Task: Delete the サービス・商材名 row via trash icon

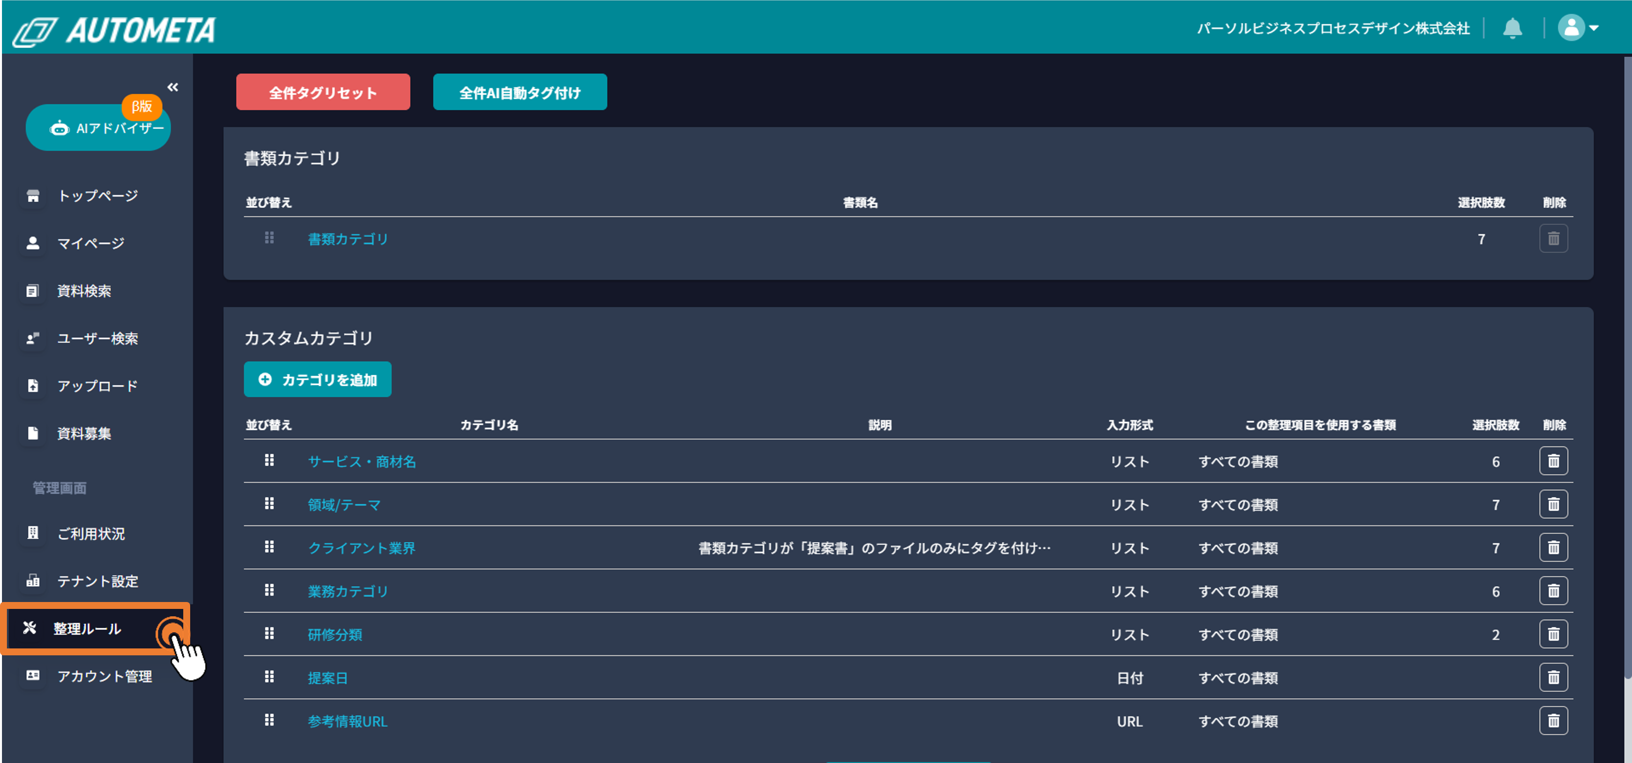Action: pos(1553,461)
